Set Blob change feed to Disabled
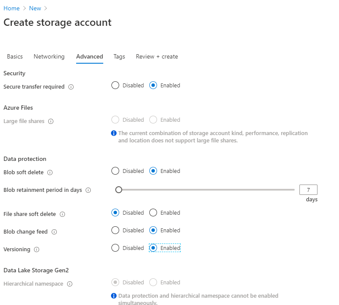This screenshot has height=305, width=339. click(x=115, y=230)
